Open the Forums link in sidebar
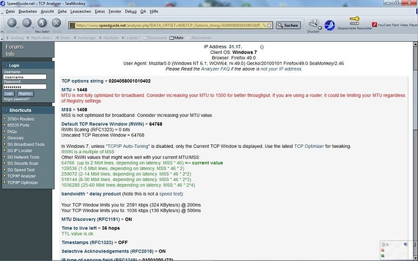Screen dimensions: 418x261 click(15, 47)
